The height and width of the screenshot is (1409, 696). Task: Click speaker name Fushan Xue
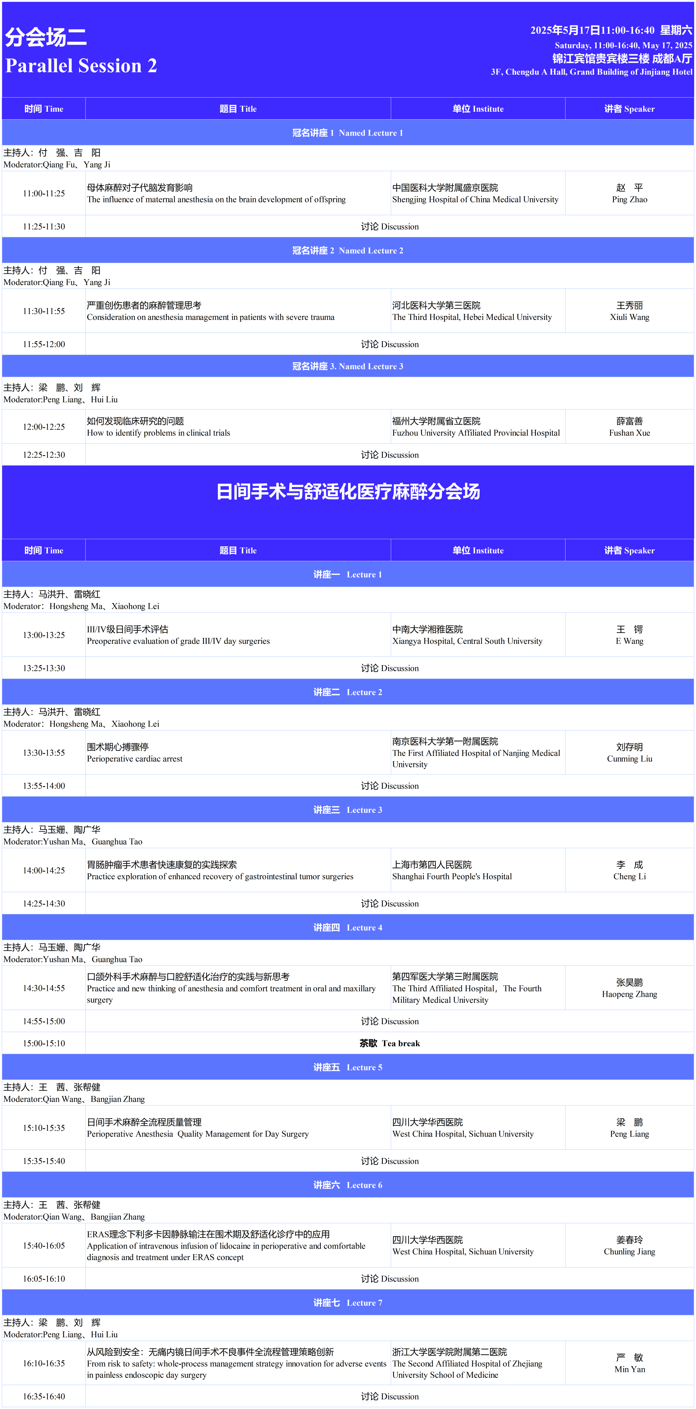629,433
